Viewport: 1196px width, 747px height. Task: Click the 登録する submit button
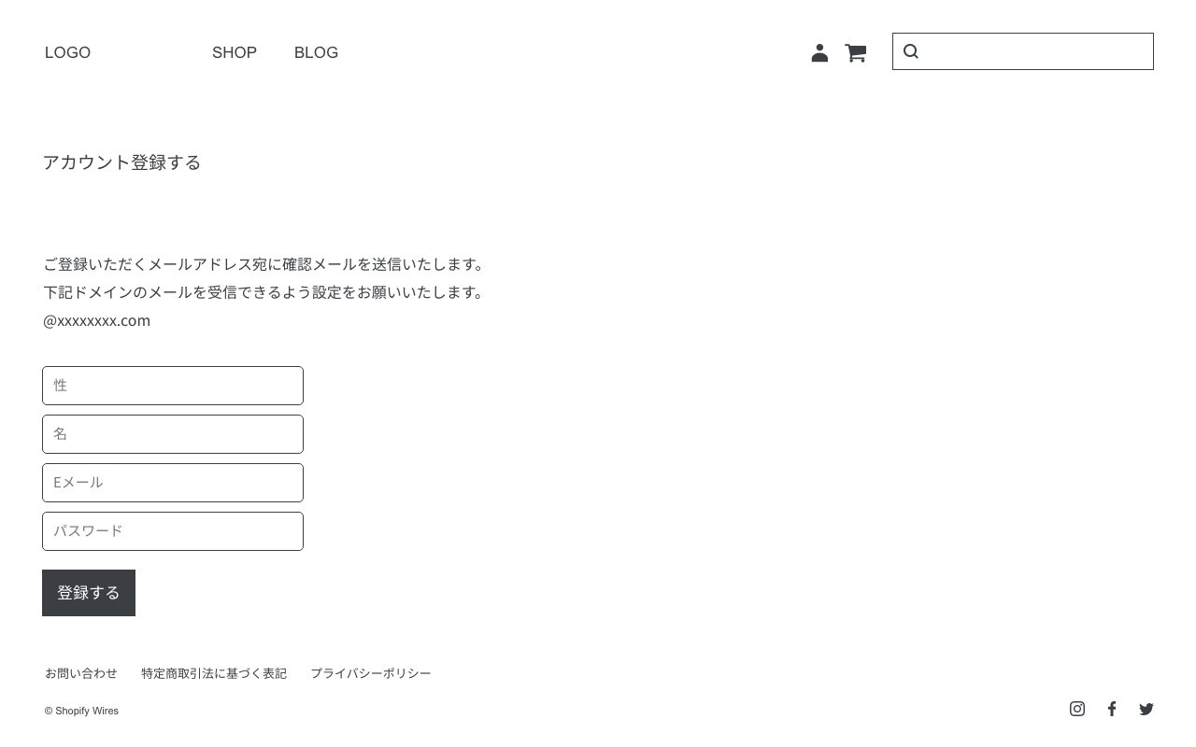[x=89, y=593]
